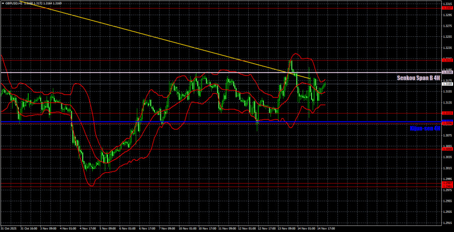This screenshot has height=232, width=454.
Task: Click the 1.3212 red price label
Action: pos(446,60)
